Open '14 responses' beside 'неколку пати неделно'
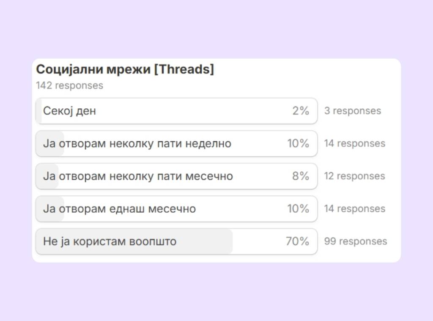Screen dimensions: 433x321 coord(354,143)
